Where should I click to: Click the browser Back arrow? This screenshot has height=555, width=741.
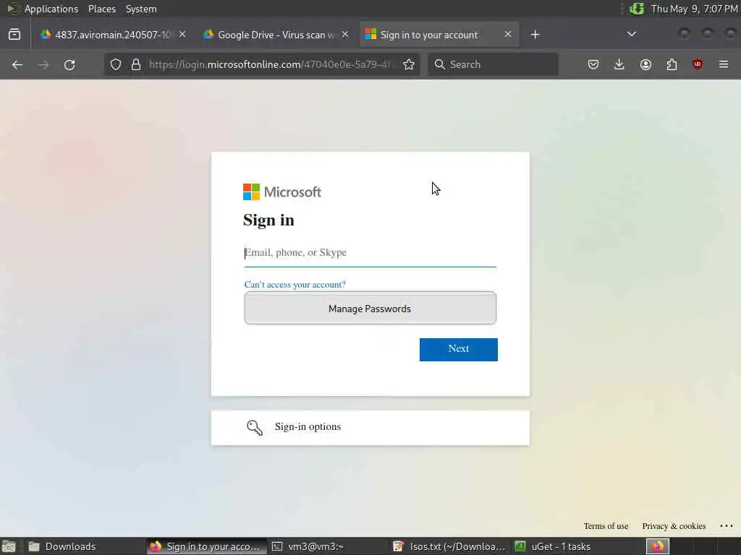click(x=17, y=64)
